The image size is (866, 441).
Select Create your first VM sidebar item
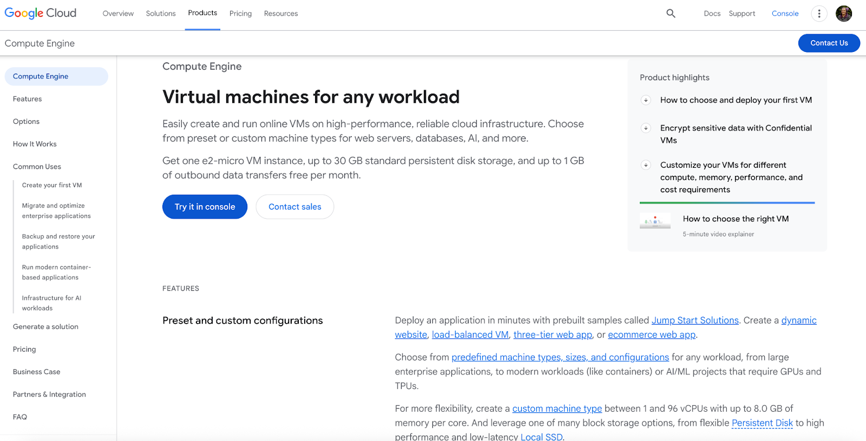tap(52, 185)
